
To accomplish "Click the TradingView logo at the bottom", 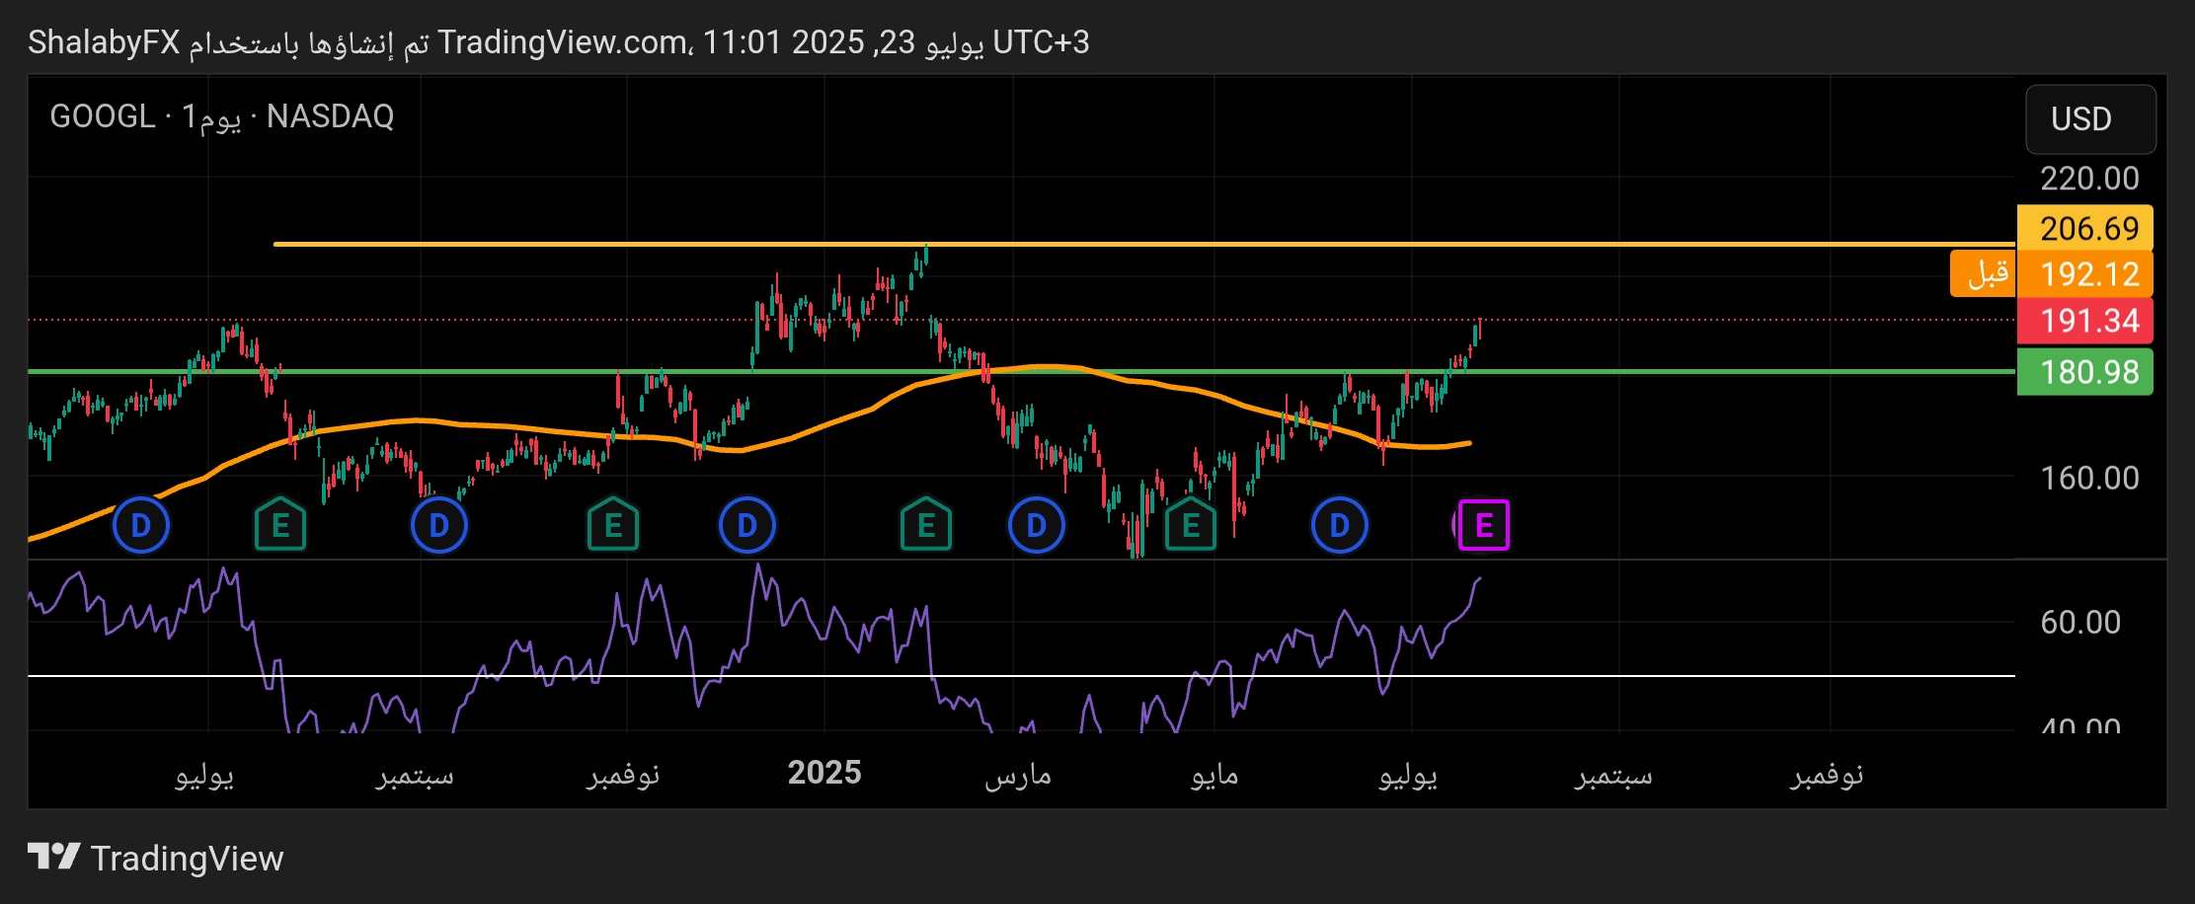I will pos(155,858).
